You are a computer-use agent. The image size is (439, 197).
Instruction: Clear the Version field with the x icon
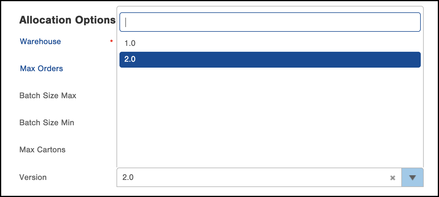pos(392,178)
